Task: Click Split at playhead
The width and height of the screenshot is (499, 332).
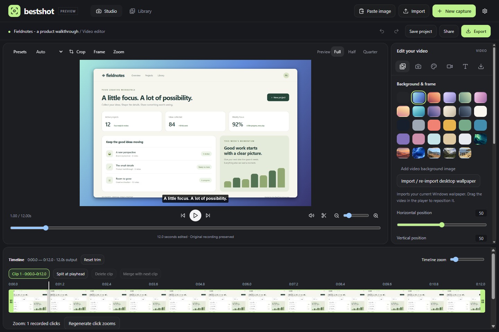Action: tap(71, 274)
